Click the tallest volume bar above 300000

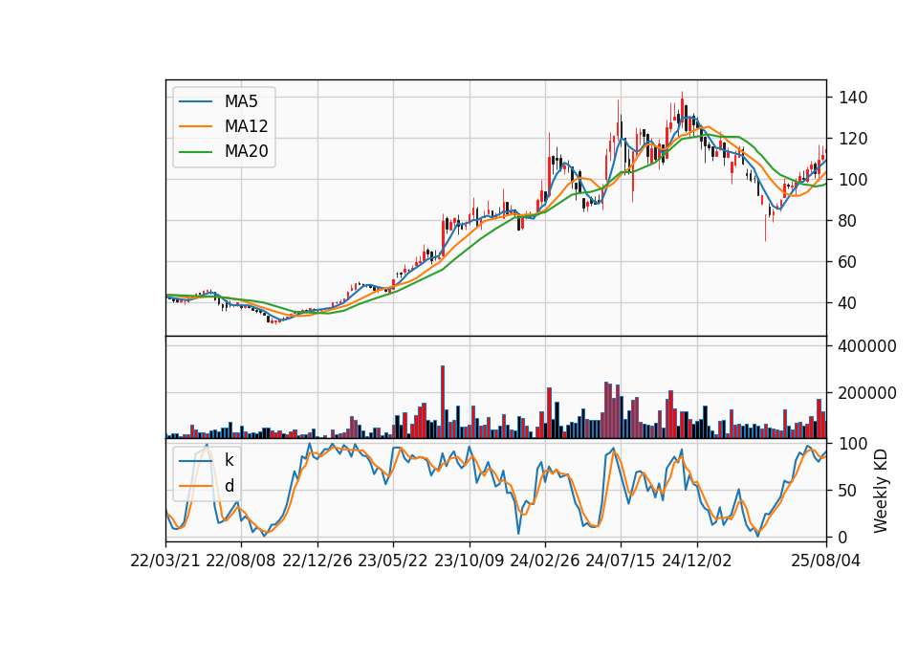443,402
